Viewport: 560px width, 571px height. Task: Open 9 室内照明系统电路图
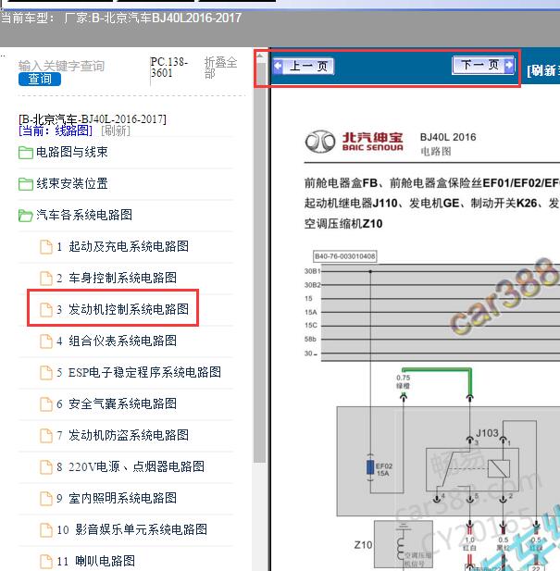[x=117, y=498]
